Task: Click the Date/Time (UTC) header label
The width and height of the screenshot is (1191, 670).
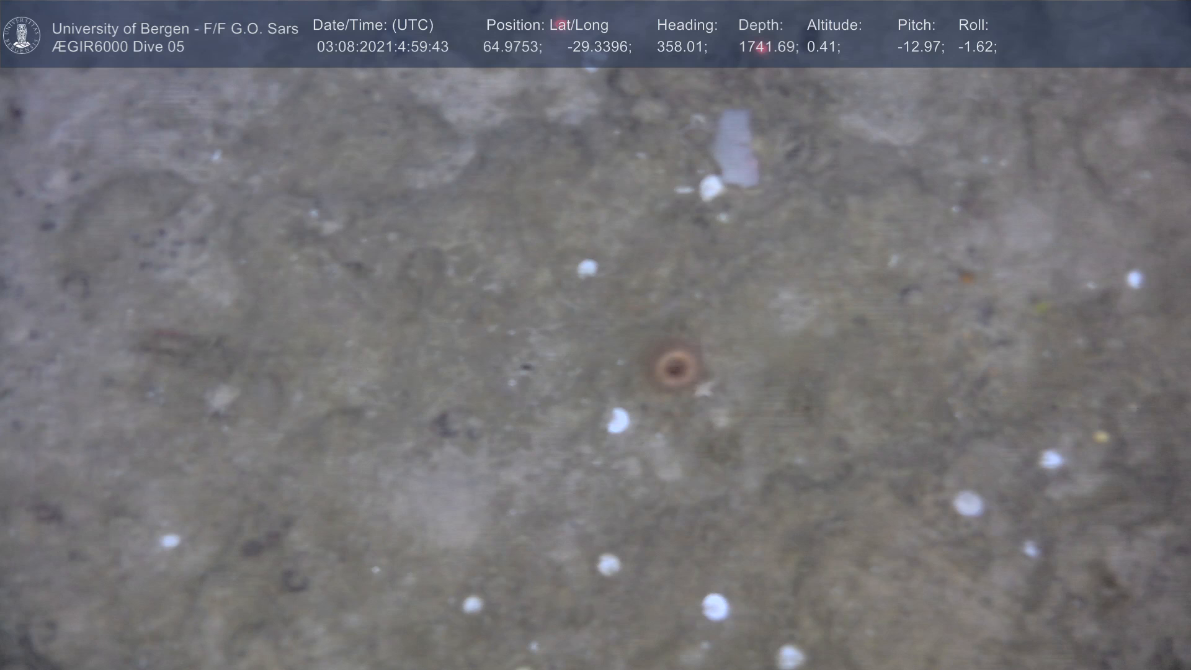Action: pyautogui.click(x=373, y=25)
